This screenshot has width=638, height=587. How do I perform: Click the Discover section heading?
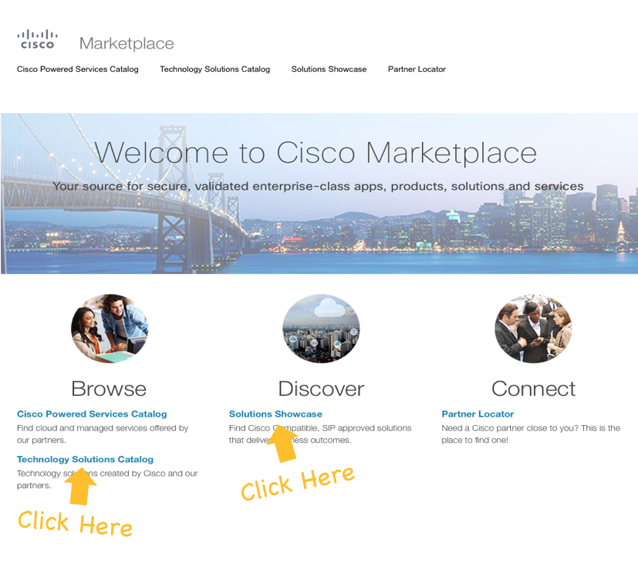[321, 389]
